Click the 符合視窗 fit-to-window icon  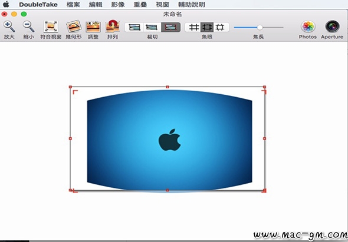click(51, 26)
